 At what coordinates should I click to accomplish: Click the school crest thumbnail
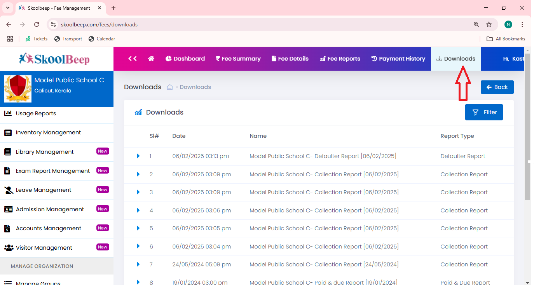tap(17, 89)
